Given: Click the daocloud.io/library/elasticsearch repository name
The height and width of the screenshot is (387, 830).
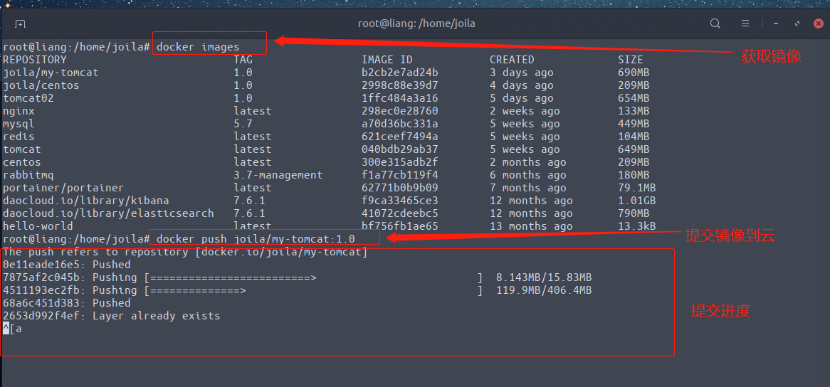Looking at the screenshot, I should click(x=108, y=213).
